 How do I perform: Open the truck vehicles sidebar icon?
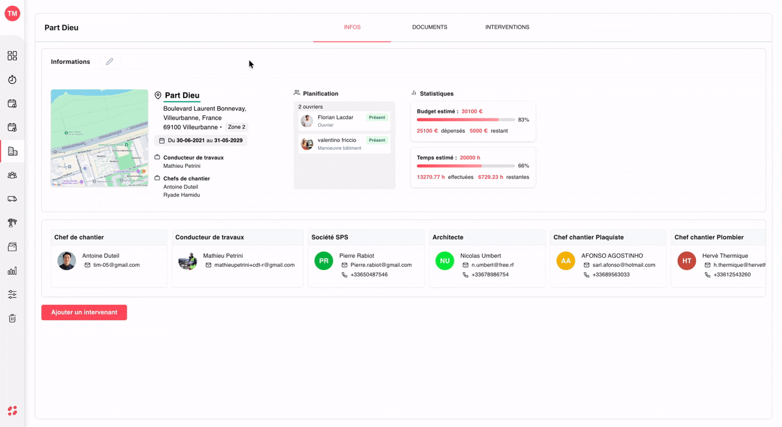pyautogui.click(x=12, y=199)
